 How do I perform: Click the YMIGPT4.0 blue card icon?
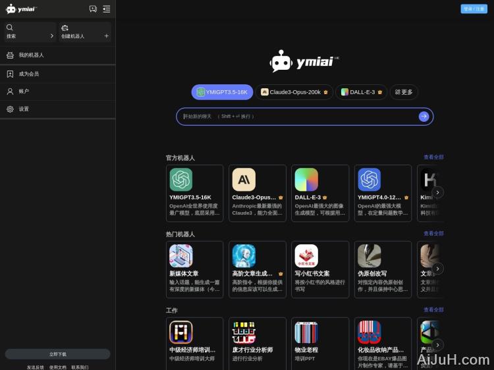[370, 180]
